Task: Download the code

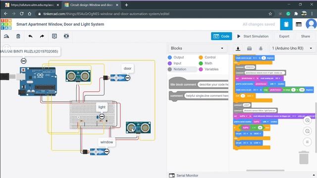Action: click(x=238, y=48)
